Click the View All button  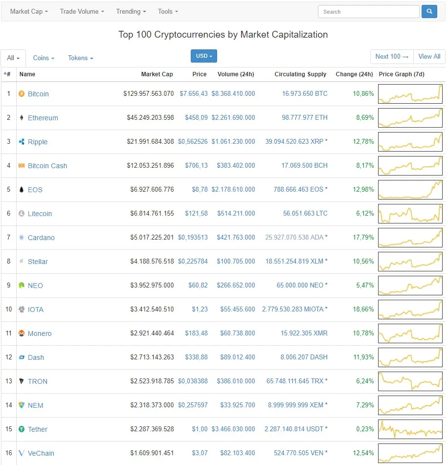[429, 56]
